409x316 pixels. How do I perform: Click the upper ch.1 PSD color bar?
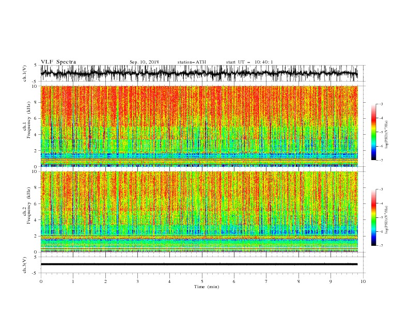(x=373, y=132)
